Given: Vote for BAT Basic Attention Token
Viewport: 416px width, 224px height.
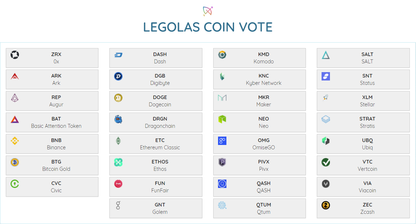Looking at the screenshot, I should coord(52,122).
